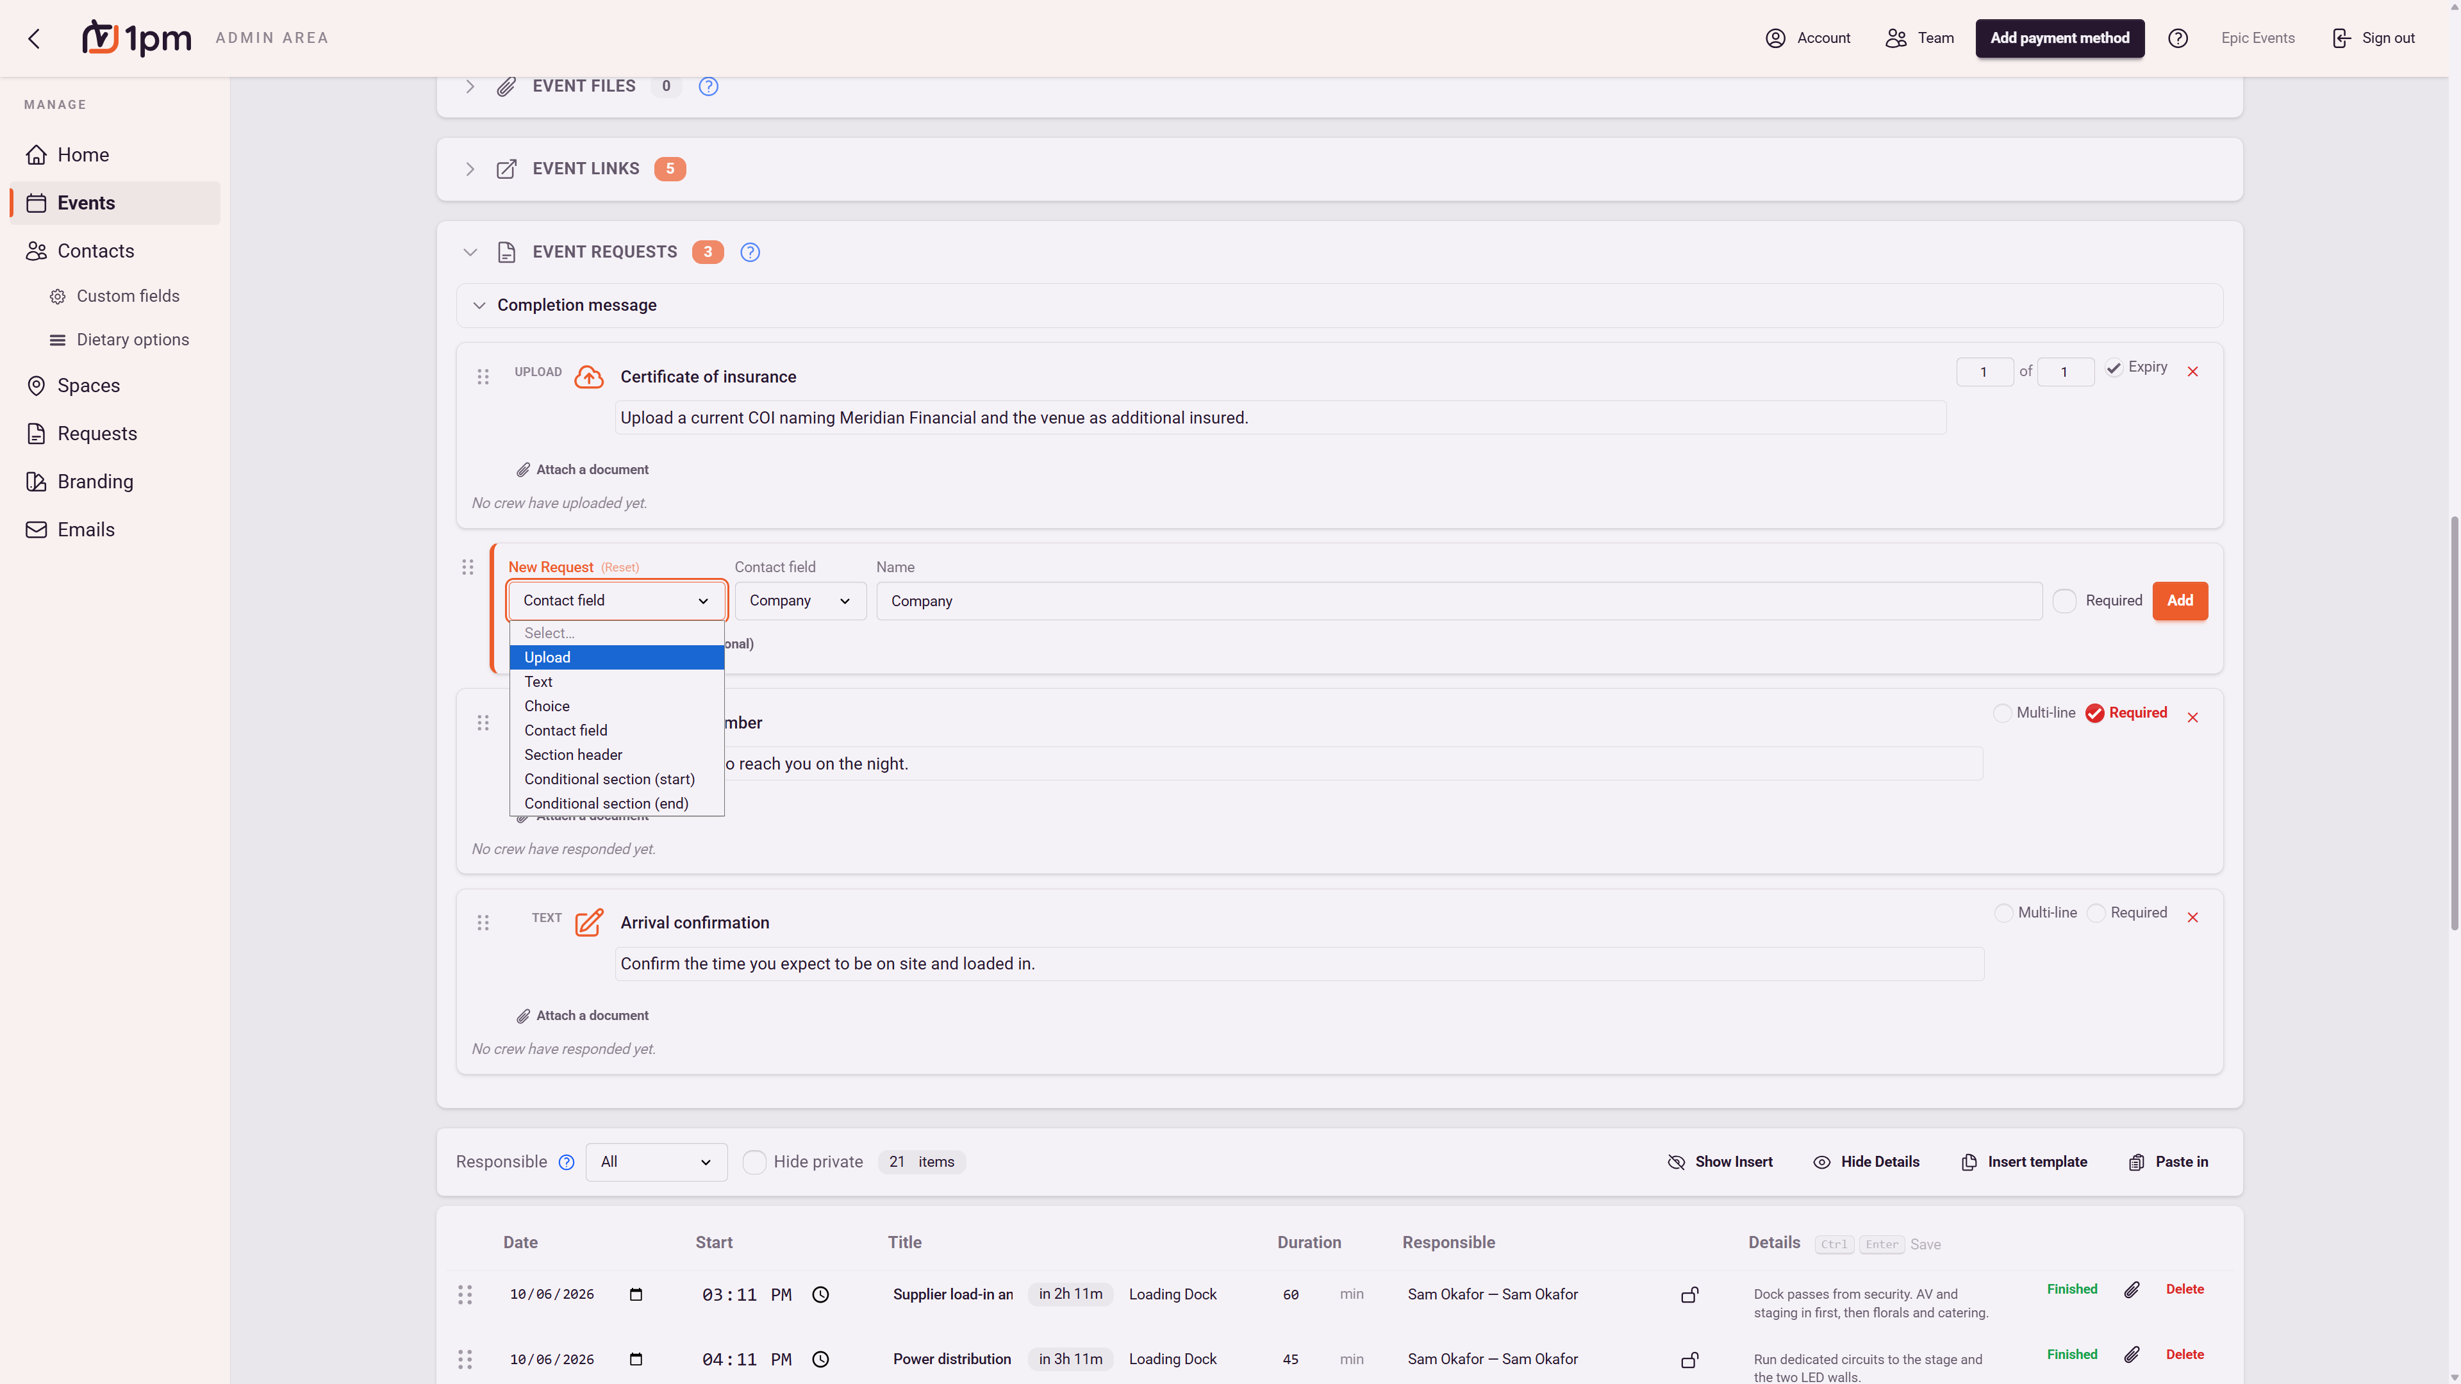Enable Required for Arrival confirmation
Viewport: 2461px width, 1384px height.
pos(2096,913)
